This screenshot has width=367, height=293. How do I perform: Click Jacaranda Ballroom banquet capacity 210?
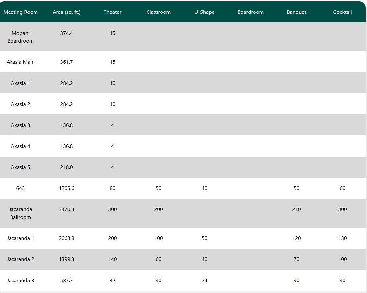pos(296,209)
